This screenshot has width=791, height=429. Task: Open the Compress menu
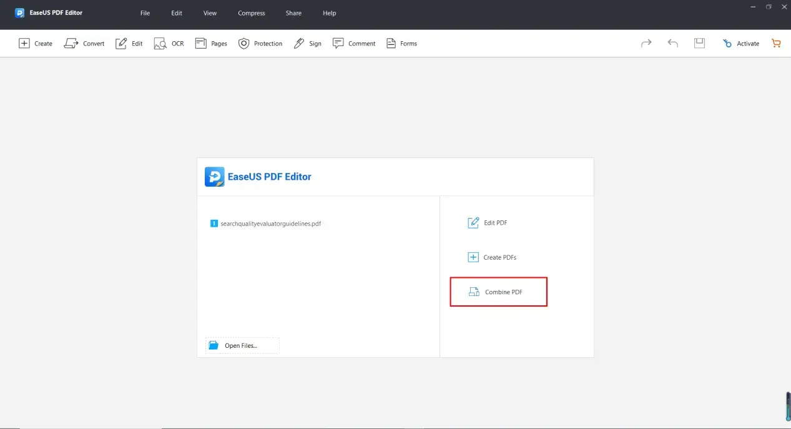click(x=252, y=13)
